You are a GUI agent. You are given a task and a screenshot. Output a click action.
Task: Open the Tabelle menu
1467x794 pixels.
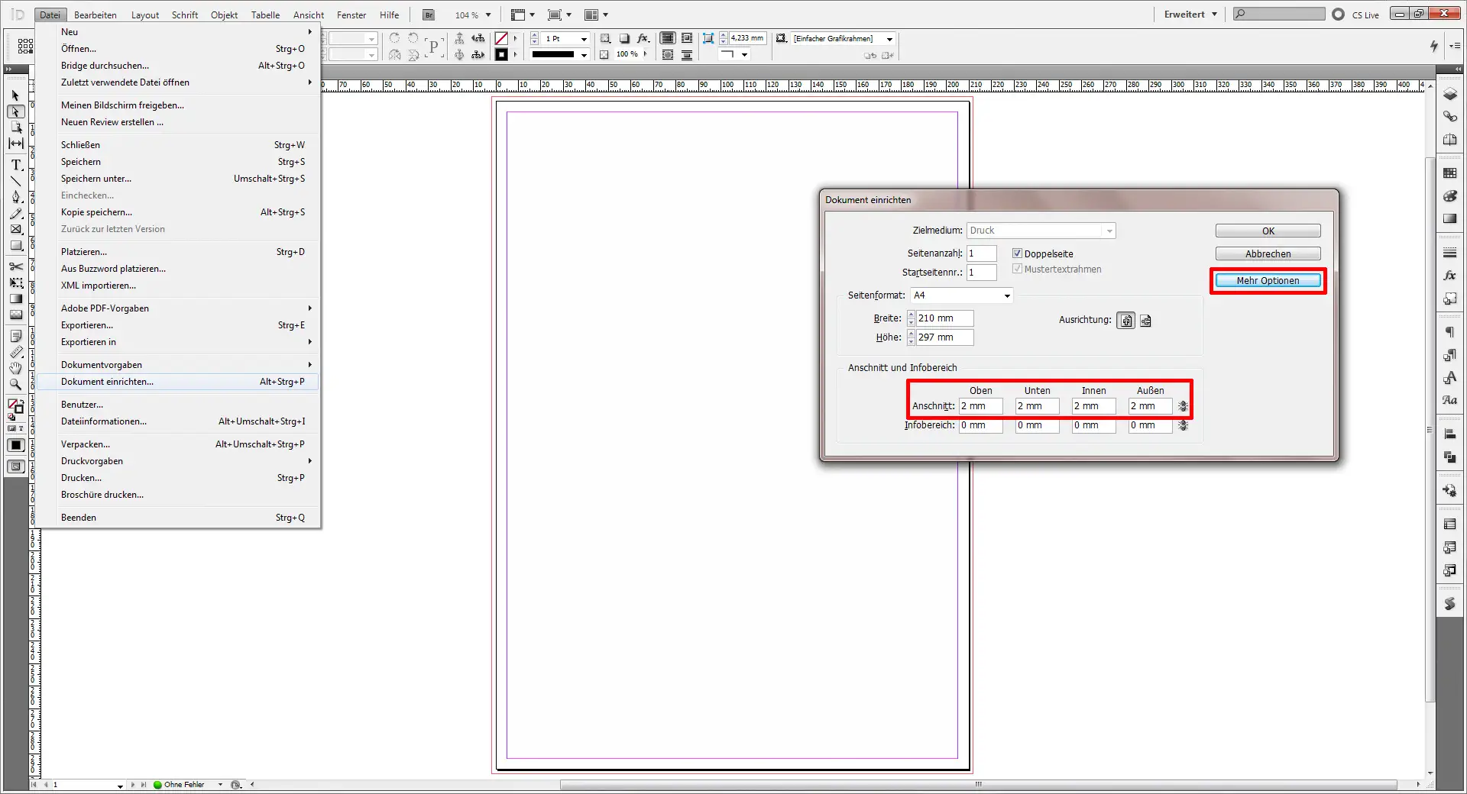click(264, 15)
